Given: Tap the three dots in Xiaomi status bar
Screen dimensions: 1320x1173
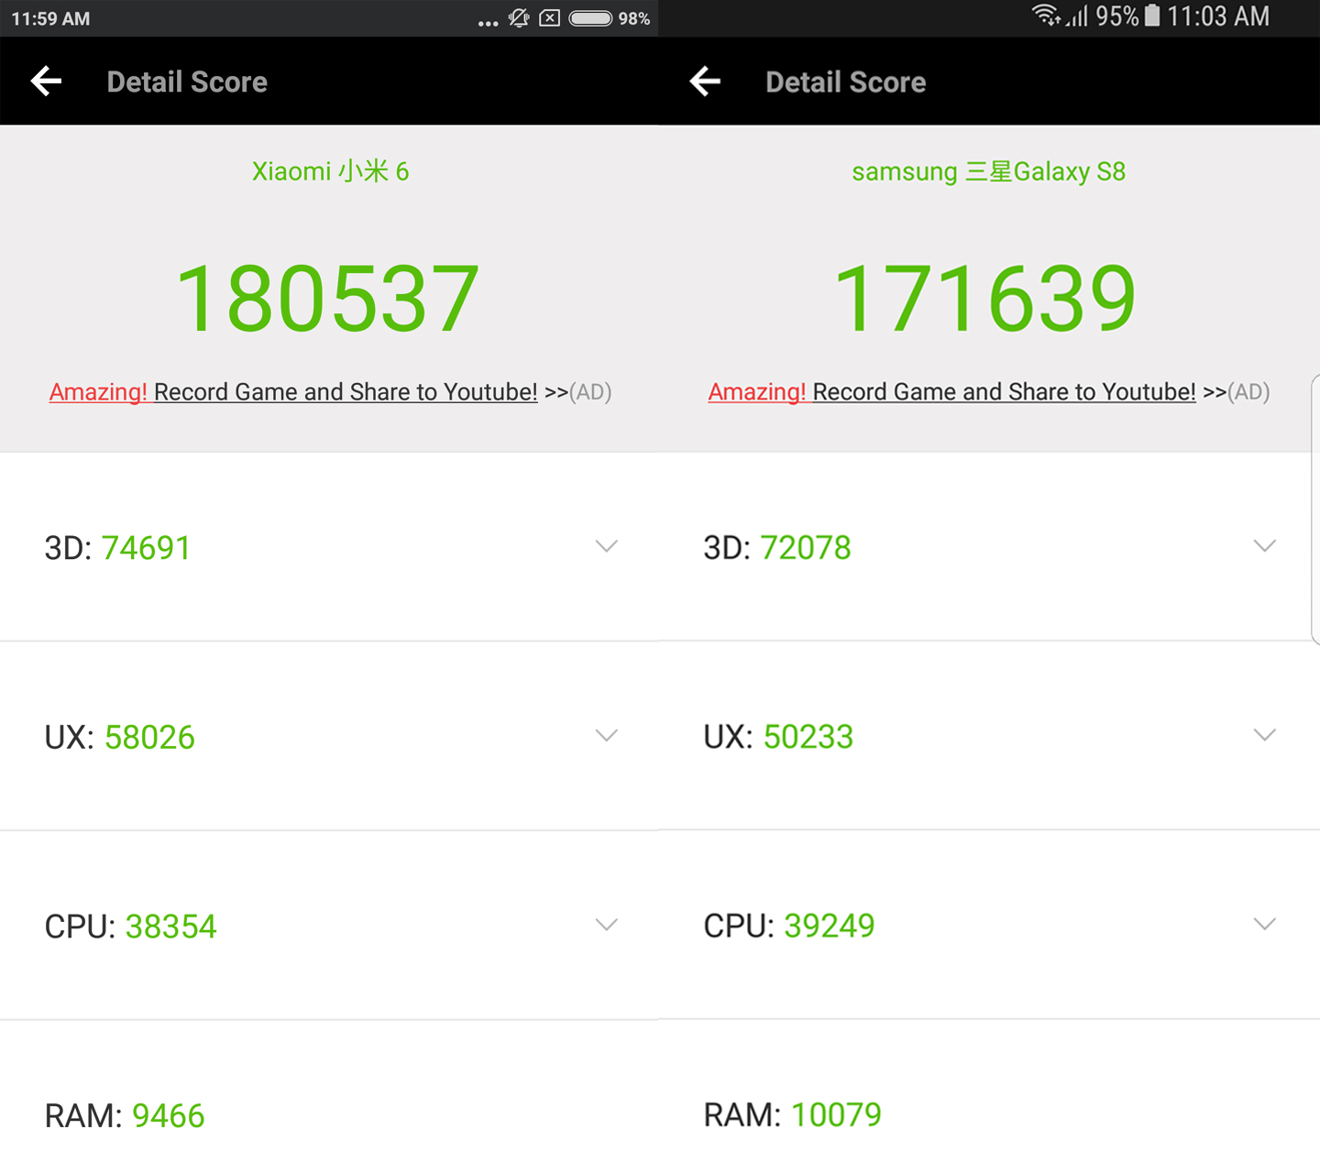Looking at the screenshot, I should 489,23.
